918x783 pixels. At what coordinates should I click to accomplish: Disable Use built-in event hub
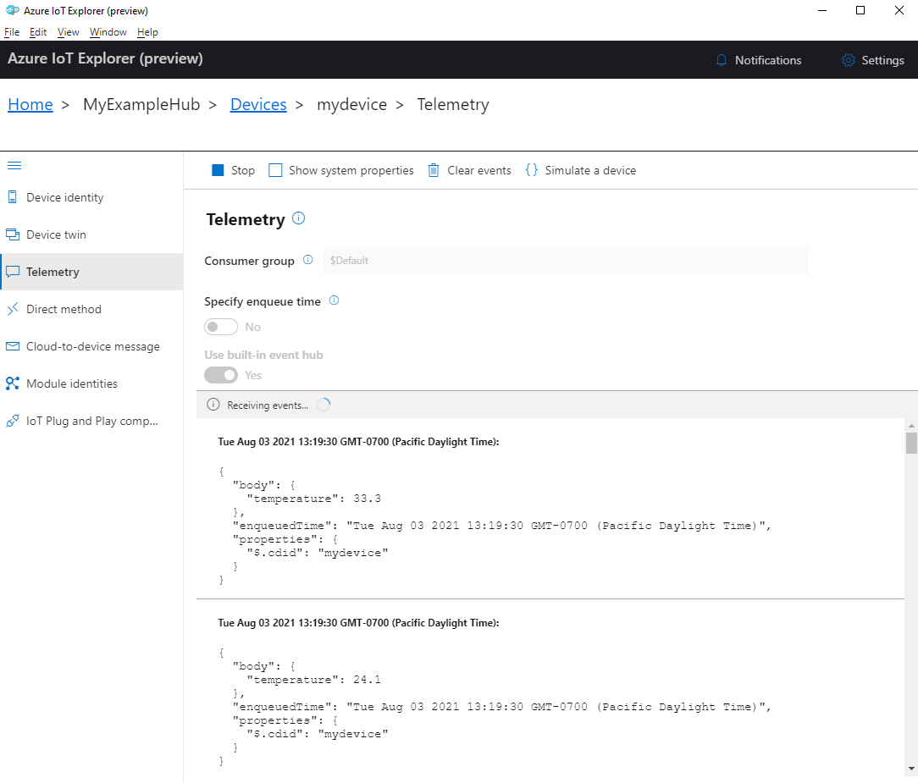coord(221,374)
